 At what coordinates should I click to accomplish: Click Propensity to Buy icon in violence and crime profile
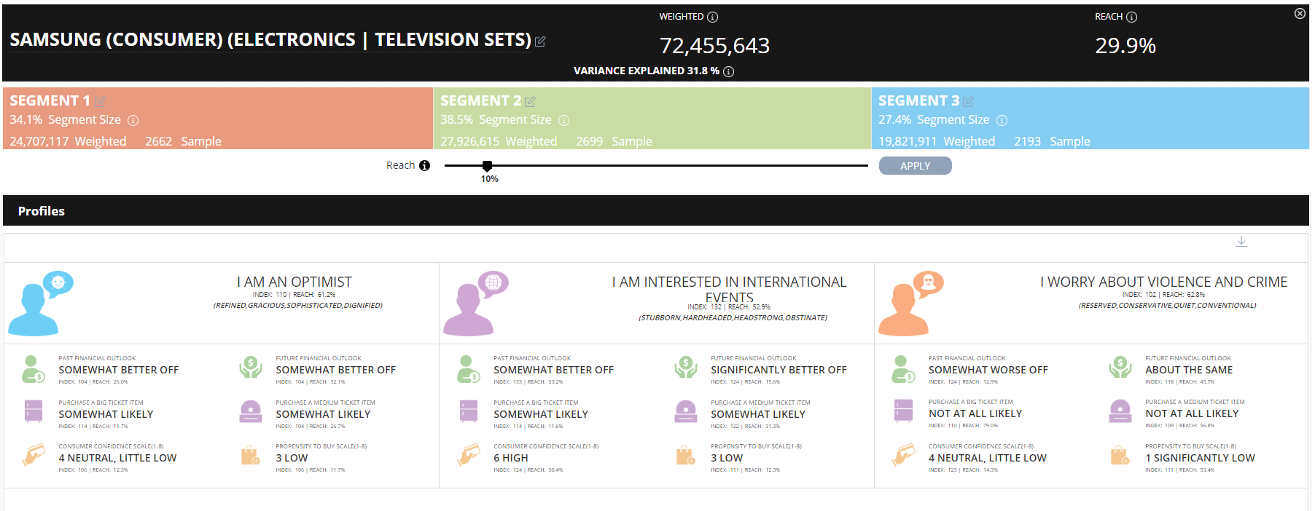(1120, 456)
